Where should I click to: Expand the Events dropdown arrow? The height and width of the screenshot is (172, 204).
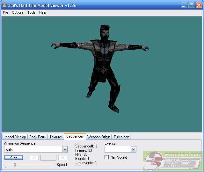coord(133,149)
